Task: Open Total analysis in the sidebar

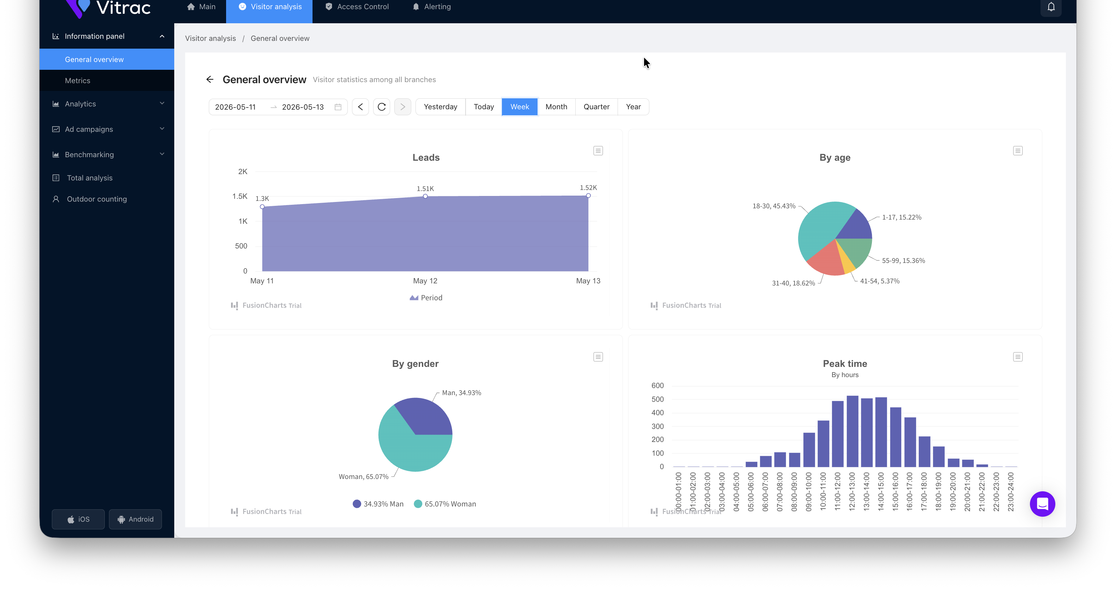Action: (x=107, y=178)
